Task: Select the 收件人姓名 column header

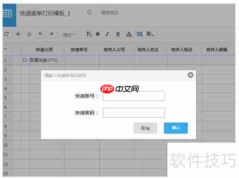Action: click(148, 50)
